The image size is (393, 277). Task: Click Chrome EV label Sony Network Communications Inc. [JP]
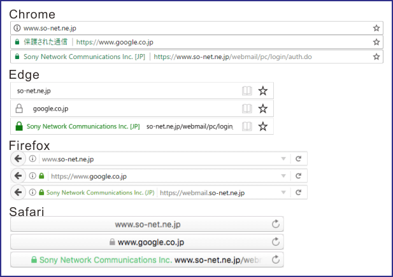(85, 57)
